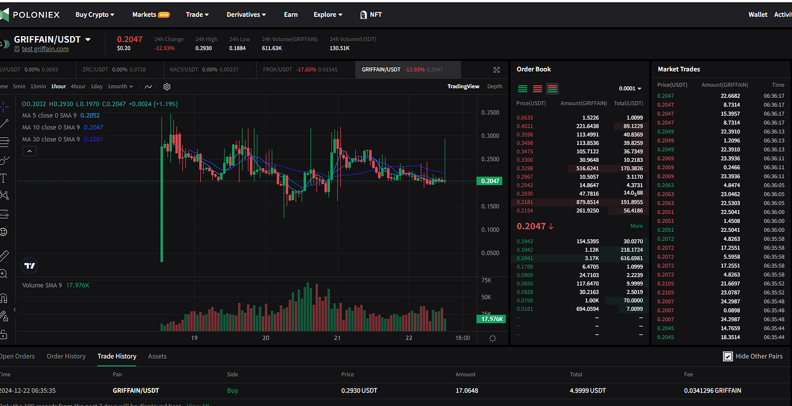792x406 pixels.
Task: Show only asks in order book
Action: (x=537, y=89)
